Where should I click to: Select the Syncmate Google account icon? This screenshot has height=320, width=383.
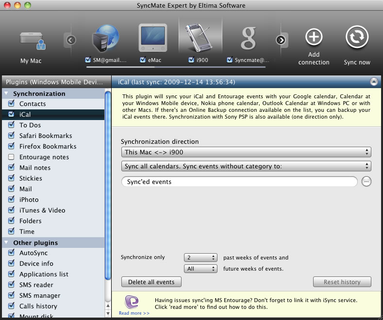point(248,38)
